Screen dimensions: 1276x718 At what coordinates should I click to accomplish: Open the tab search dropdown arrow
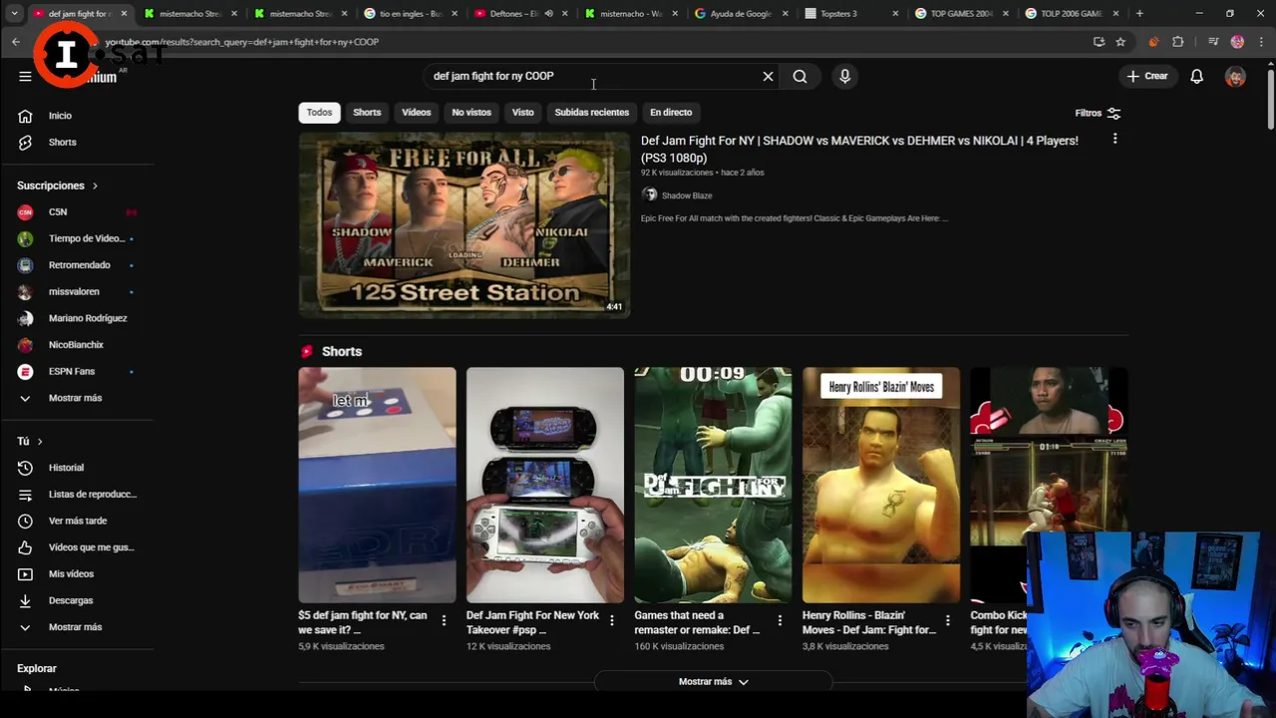[x=14, y=14]
